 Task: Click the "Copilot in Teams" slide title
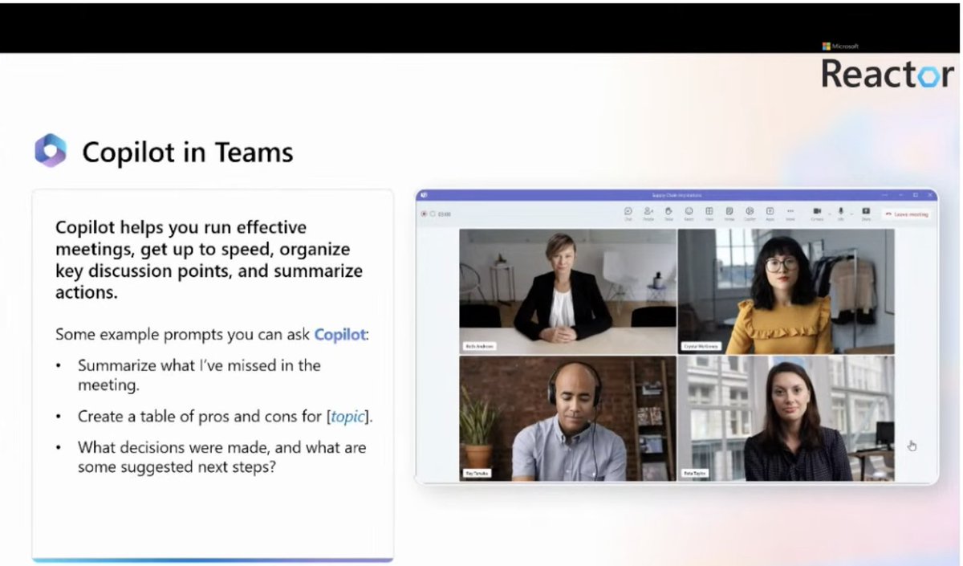click(x=187, y=152)
